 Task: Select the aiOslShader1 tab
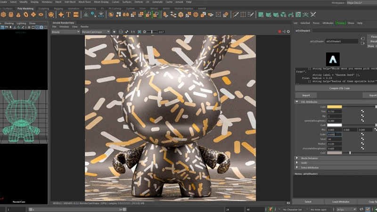click(303, 31)
